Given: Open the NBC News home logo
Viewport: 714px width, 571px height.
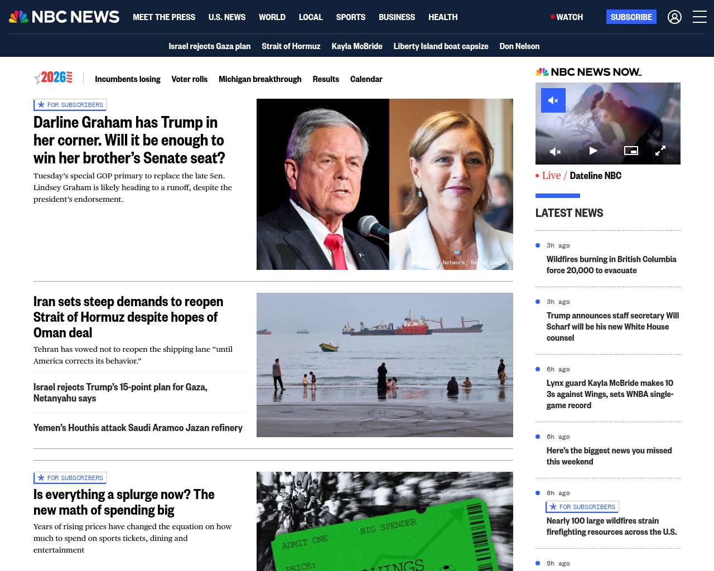Looking at the screenshot, I should [x=64, y=17].
